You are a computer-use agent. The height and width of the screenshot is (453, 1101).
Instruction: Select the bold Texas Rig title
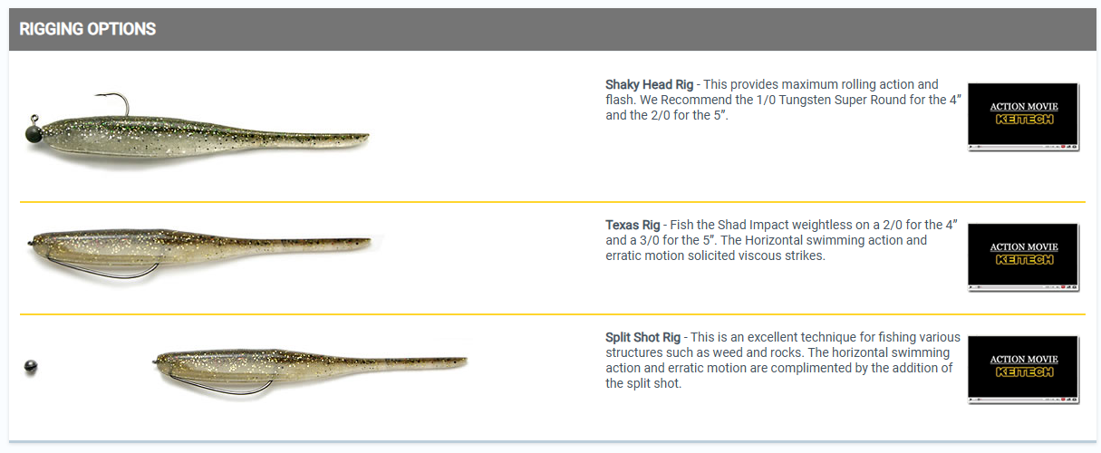(x=633, y=225)
